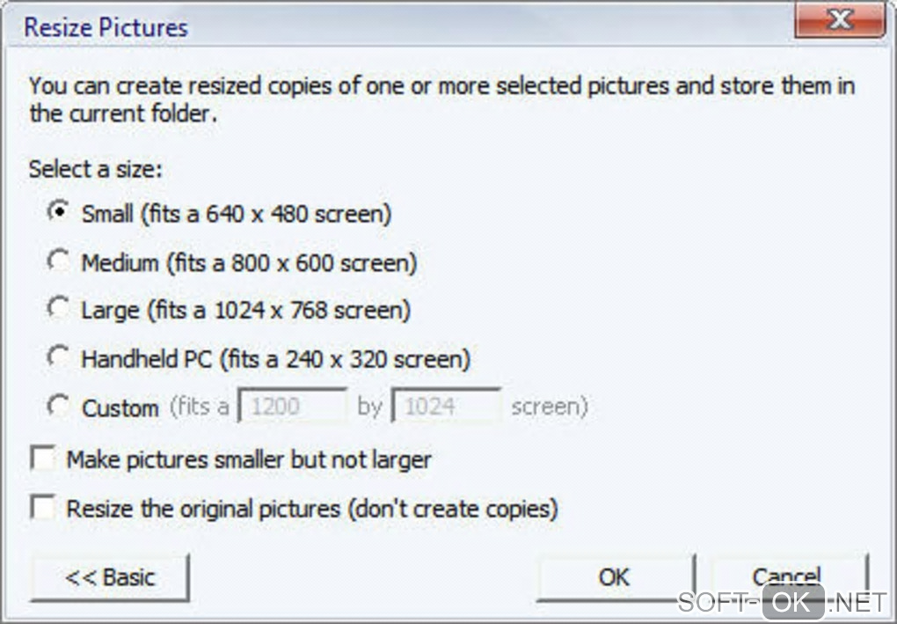
Task: Pick the Large 1024 x 768 radio button
Action: point(58,309)
